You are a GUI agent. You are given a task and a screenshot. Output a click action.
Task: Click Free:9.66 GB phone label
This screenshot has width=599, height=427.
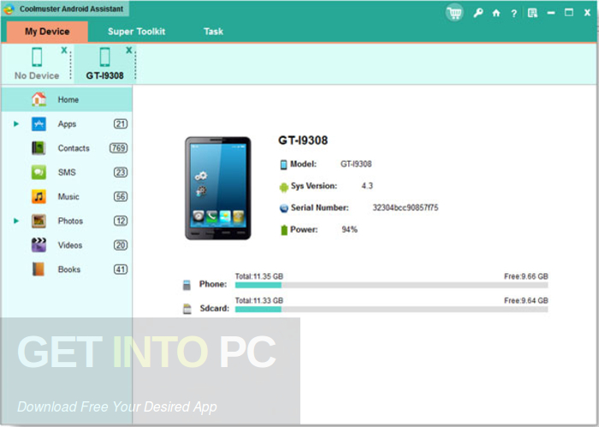click(x=526, y=276)
